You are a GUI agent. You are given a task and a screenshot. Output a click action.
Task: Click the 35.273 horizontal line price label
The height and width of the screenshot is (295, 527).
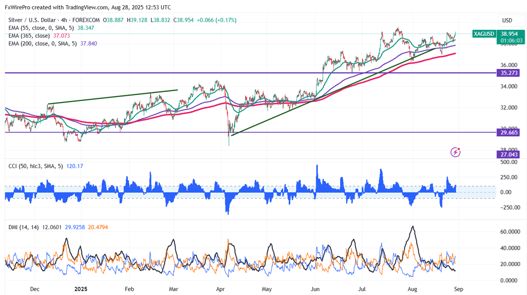pyautogui.click(x=509, y=73)
